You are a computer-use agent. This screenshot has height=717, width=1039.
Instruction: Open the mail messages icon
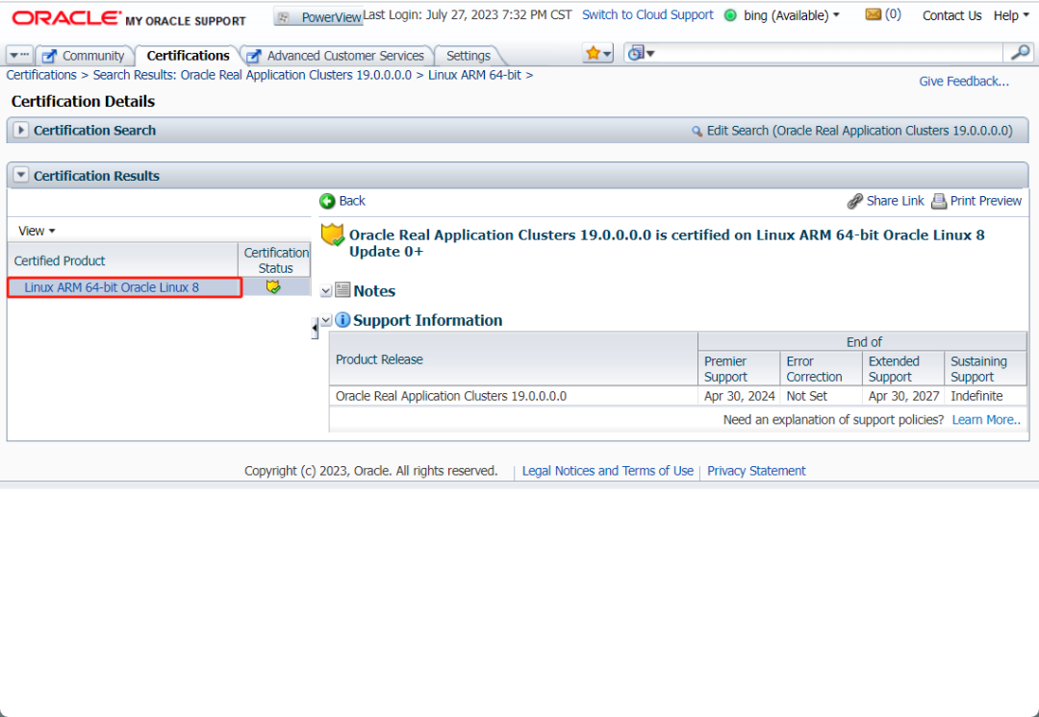click(873, 13)
